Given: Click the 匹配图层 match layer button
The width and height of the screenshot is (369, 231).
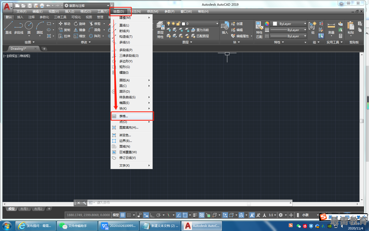Looking at the screenshot, I should pyautogui.click(x=200, y=36).
